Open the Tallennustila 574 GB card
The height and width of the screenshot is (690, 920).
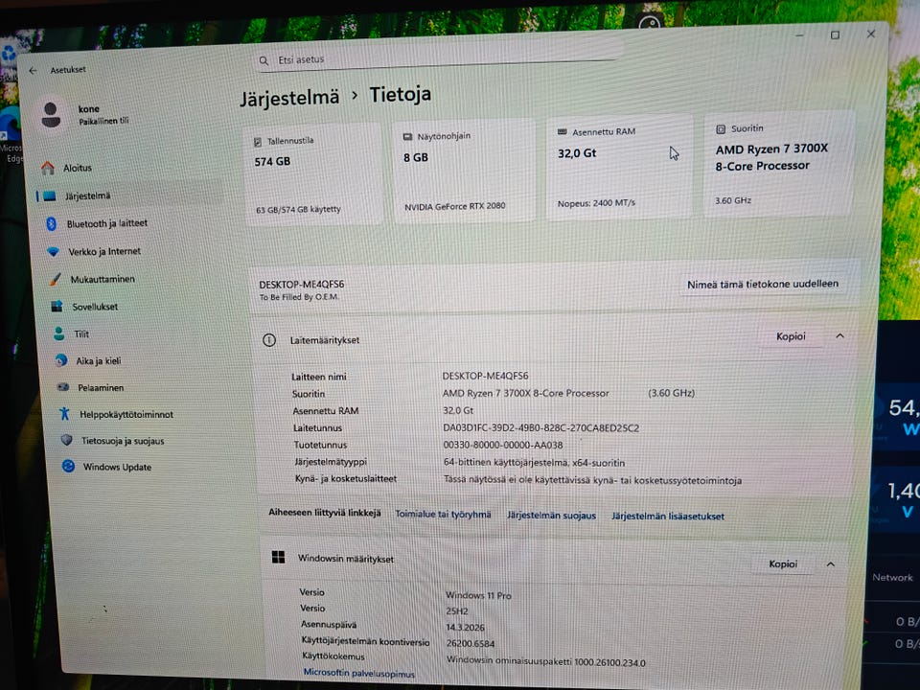tap(312, 174)
